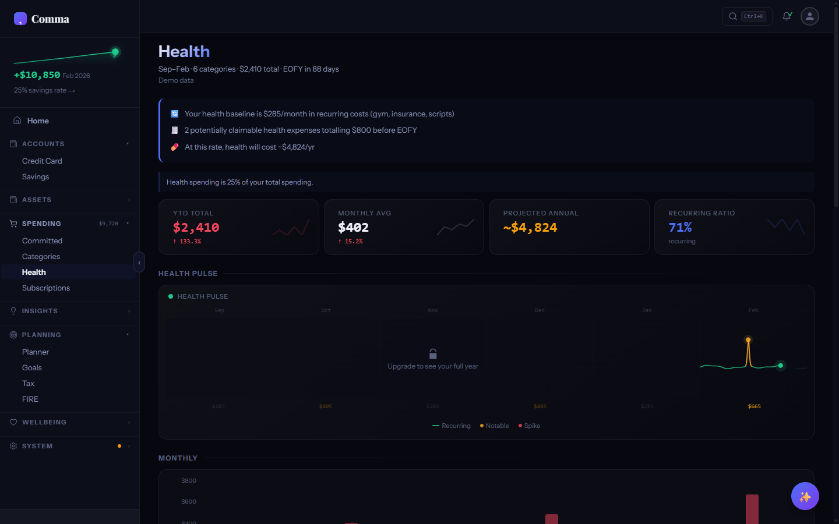Toggle the Notable series in the legend

coord(493,426)
